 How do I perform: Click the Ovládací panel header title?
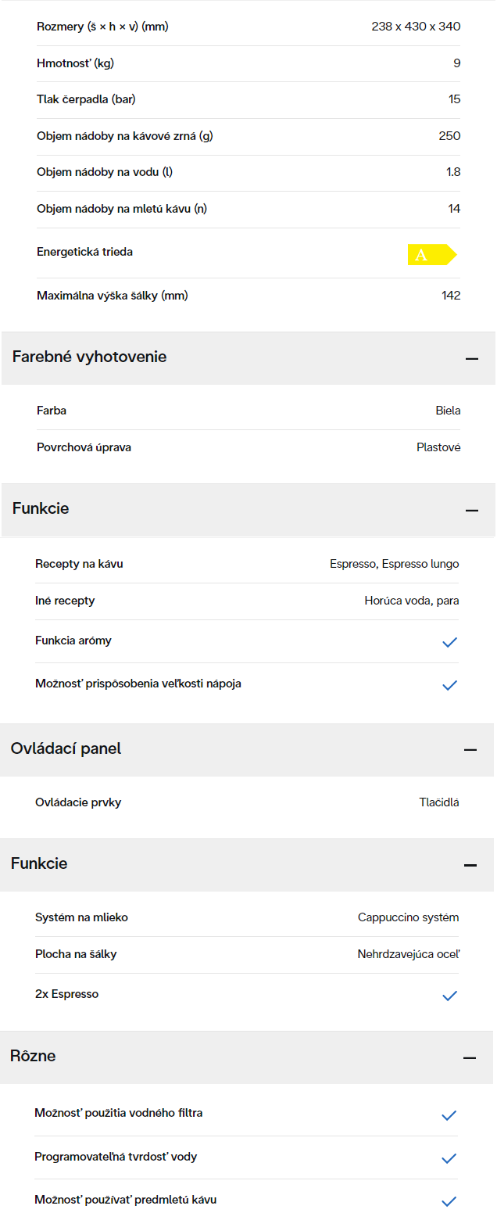point(66,749)
